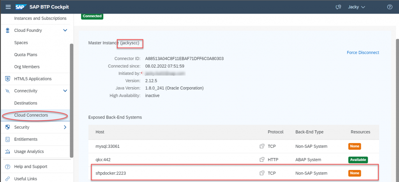
Task: Click the Connected status badge
Action: point(92,16)
